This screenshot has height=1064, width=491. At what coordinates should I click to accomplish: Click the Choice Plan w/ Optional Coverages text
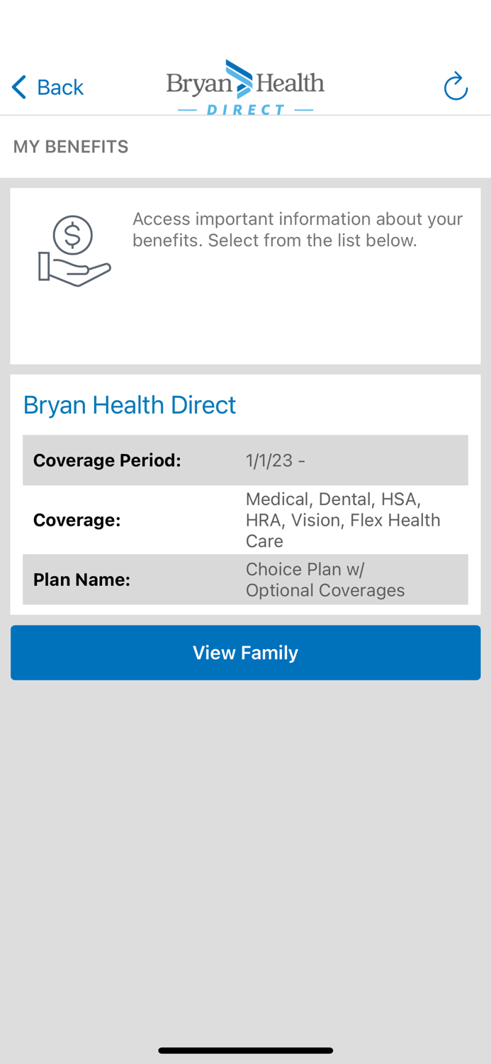(324, 580)
